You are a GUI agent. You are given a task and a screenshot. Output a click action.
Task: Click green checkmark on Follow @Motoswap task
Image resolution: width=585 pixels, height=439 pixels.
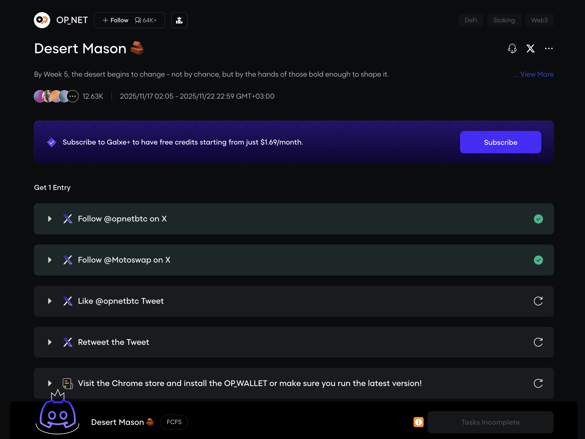pyautogui.click(x=538, y=260)
